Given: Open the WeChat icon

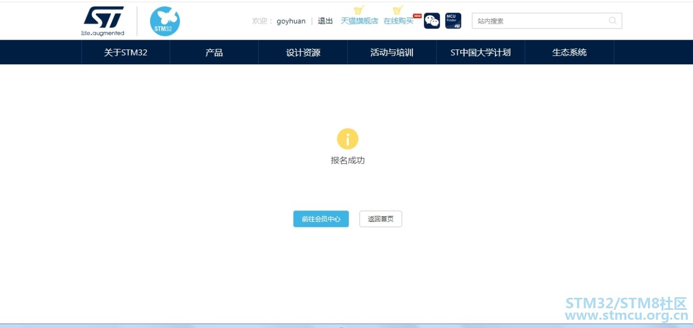Looking at the screenshot, I should [432, 21].
